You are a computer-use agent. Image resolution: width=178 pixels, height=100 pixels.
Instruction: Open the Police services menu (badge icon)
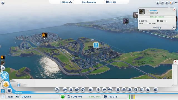click(136, 90)
